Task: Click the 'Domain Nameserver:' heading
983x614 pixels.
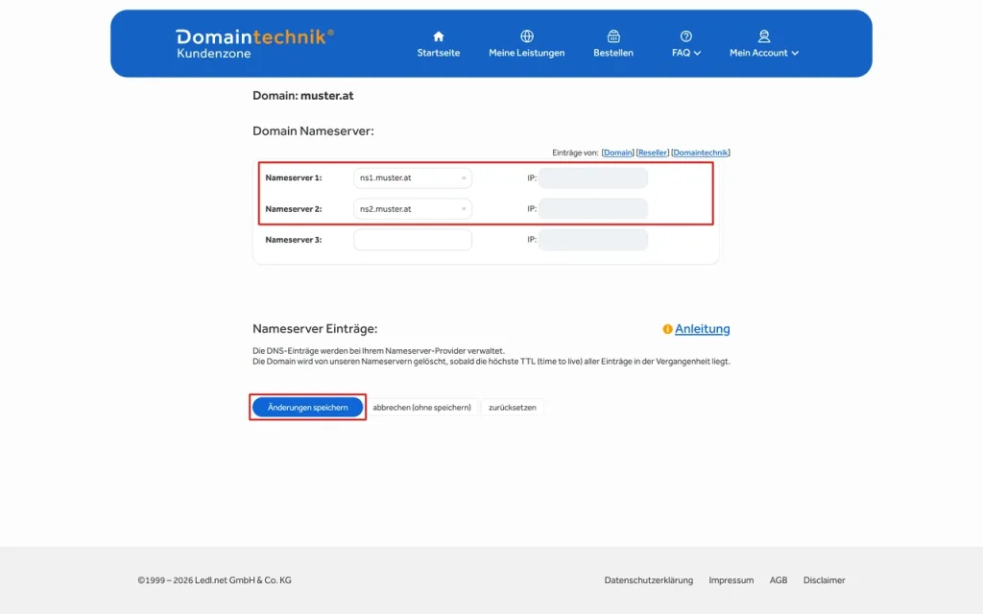Action: tap(313, 130)
